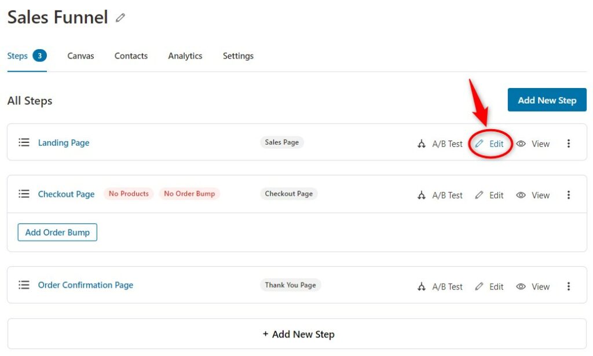Click the View eye icon for Checkout Page
The height and width of the screenshot is (356, 593).
521,195
